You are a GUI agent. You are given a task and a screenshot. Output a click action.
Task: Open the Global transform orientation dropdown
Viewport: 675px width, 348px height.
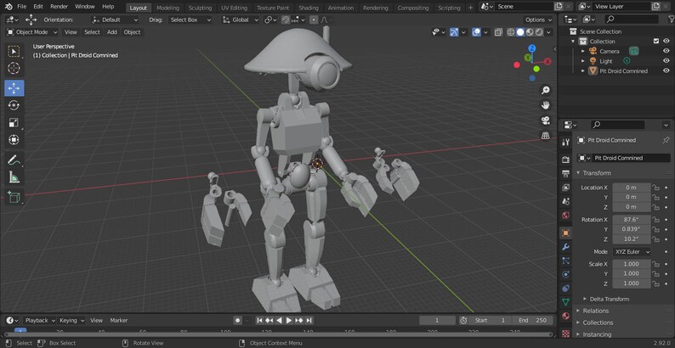tap(241, 20)
